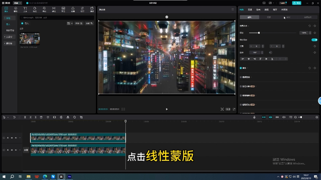The image size is (321, 180).
Task: Click the freeze frame tool
Action: (x=55, y=117)
